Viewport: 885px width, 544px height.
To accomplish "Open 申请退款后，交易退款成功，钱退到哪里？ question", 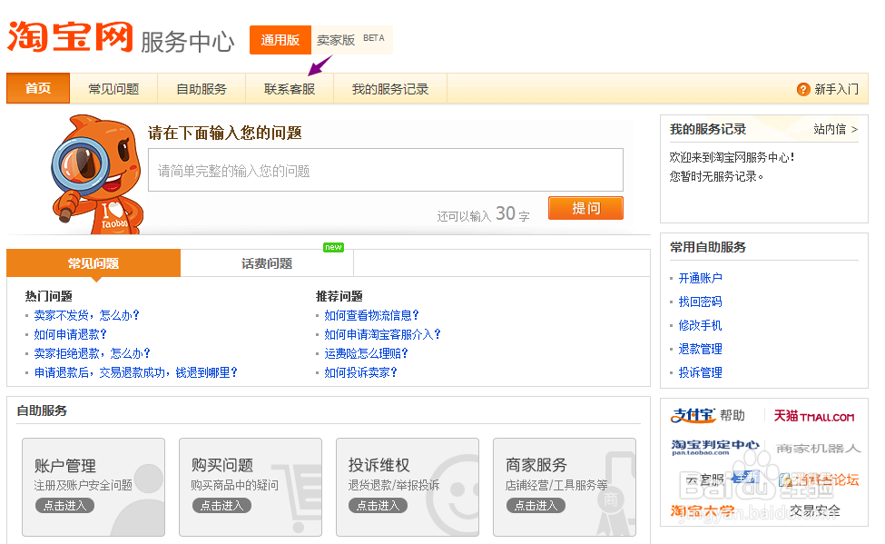I will click(135, 373).
